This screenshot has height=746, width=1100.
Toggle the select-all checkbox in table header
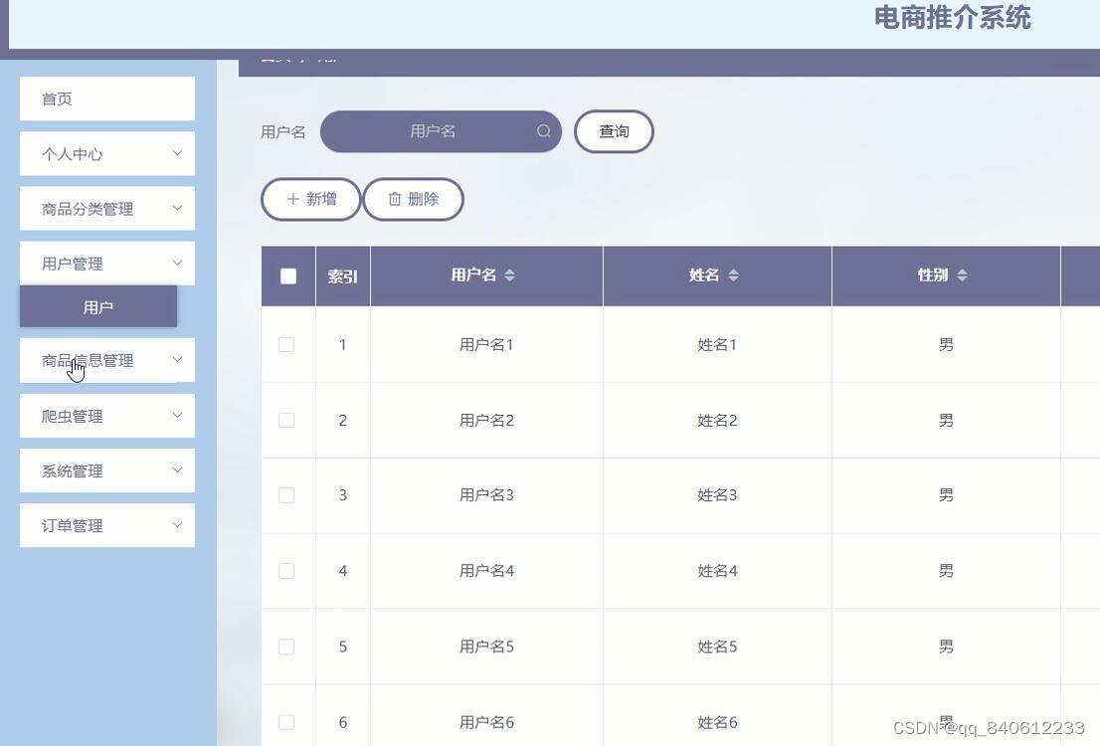coord(287,276)
